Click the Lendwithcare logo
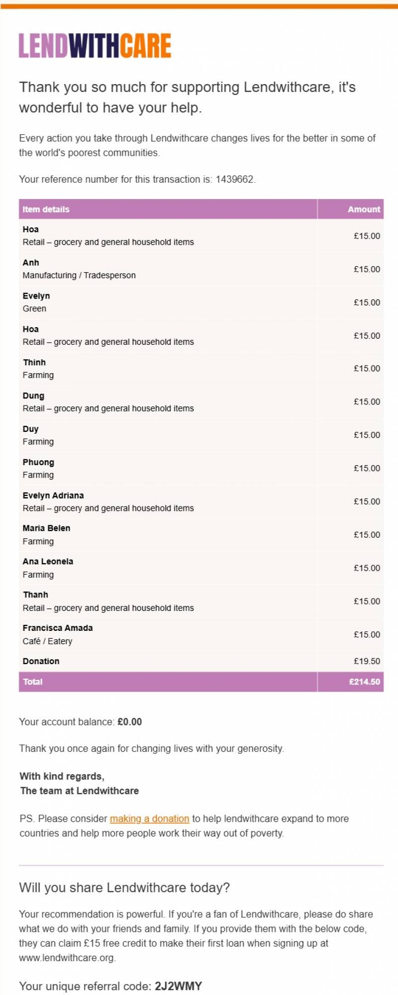The width and height of the screenshot is (398, 995). (95, 46)
